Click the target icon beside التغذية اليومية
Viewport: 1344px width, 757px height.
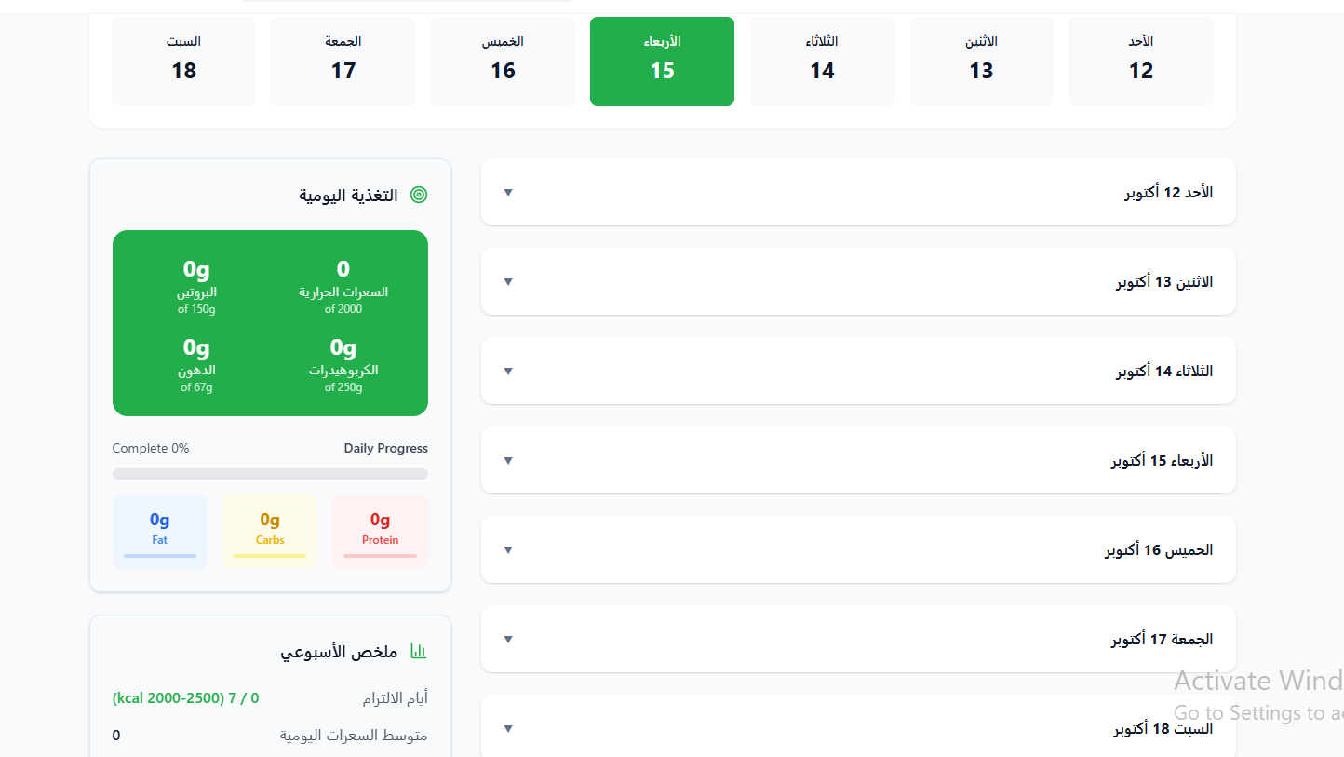419,196
